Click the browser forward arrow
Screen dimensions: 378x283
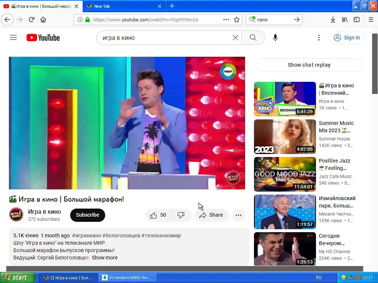20,20
